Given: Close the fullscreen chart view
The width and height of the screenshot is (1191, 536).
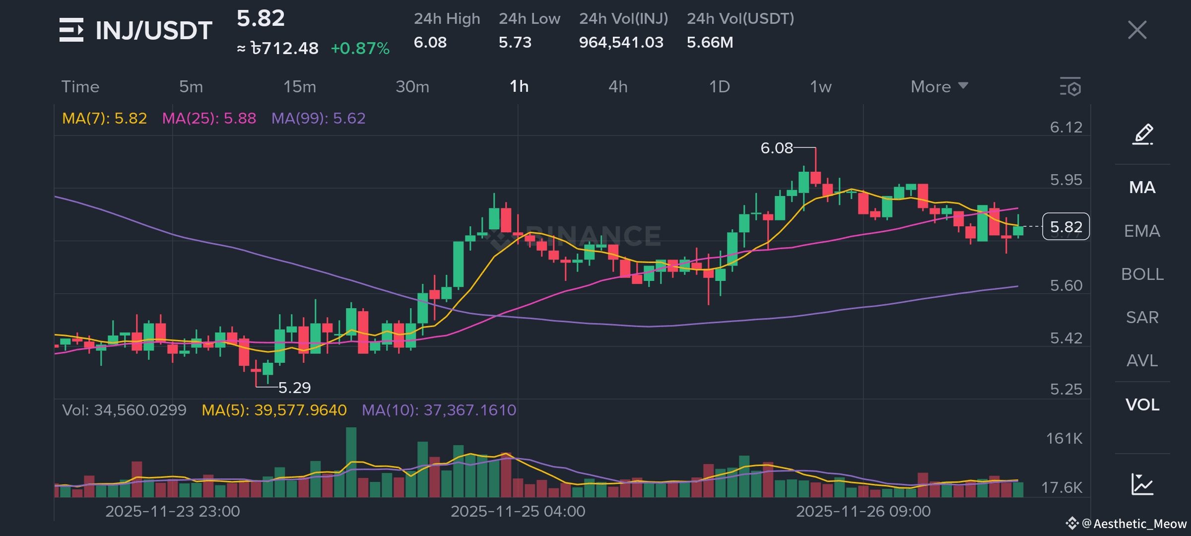Looking at the screenshot, I should (1137, 30).
